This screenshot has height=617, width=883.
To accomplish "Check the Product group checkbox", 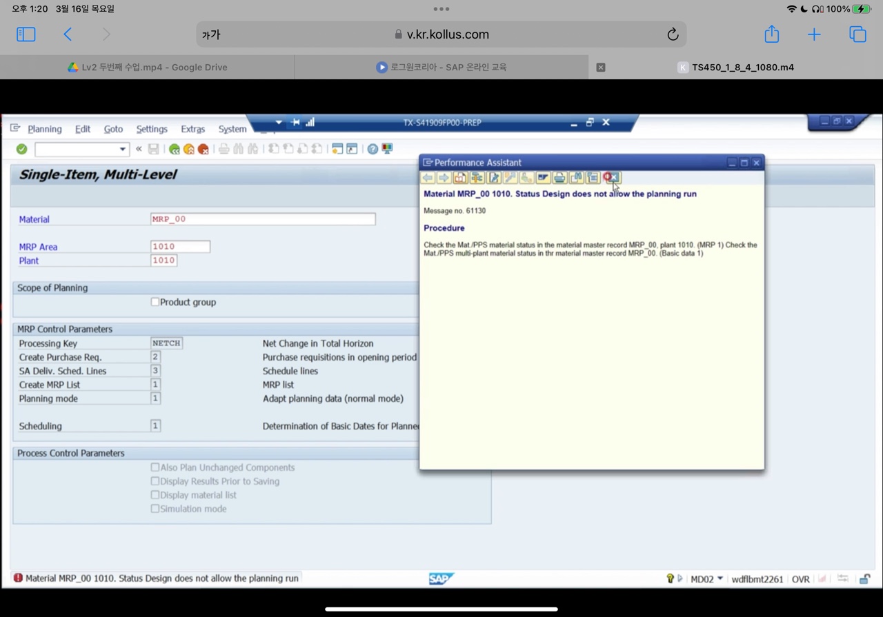I will tap(155, 302).
